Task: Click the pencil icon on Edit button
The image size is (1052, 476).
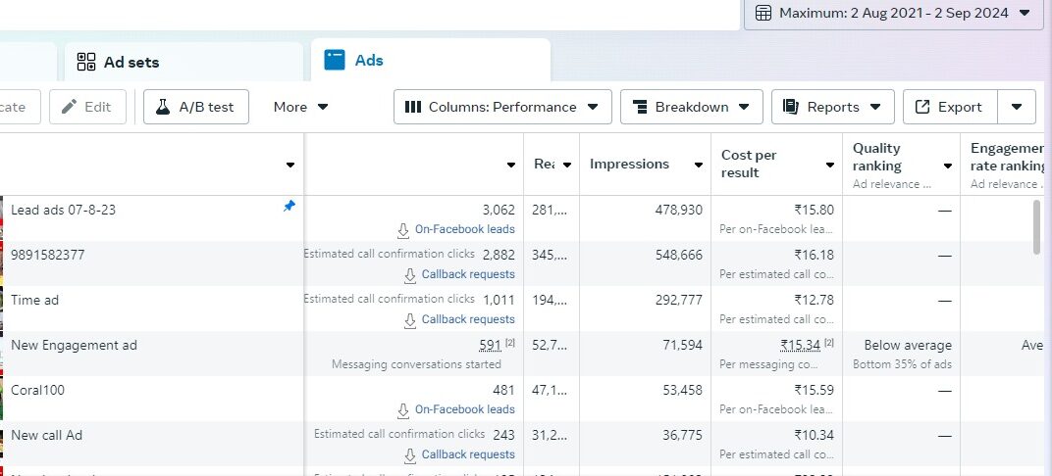Action: (x=69, y=107)
